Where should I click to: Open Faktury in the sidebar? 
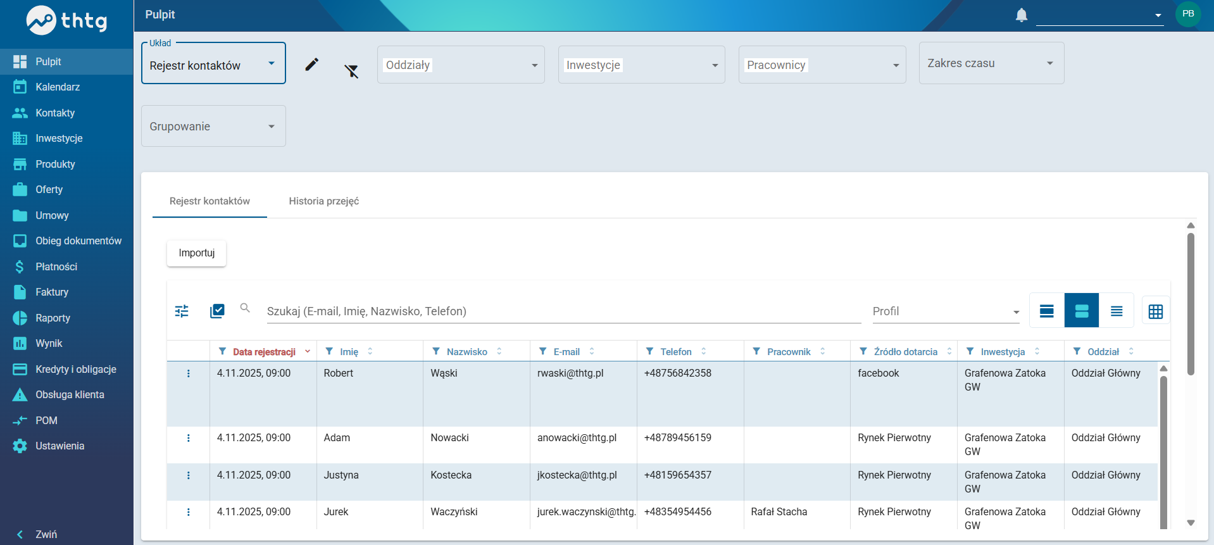66,292
